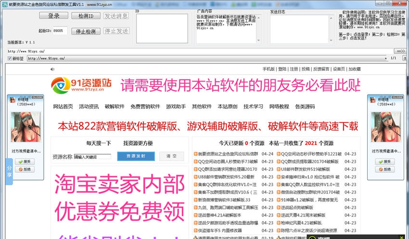Viewport: 409px width, 239px height.
Task: Click the 检测ID button
Action: 86,16
